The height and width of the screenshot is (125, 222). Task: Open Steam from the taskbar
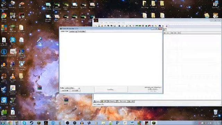32,123
